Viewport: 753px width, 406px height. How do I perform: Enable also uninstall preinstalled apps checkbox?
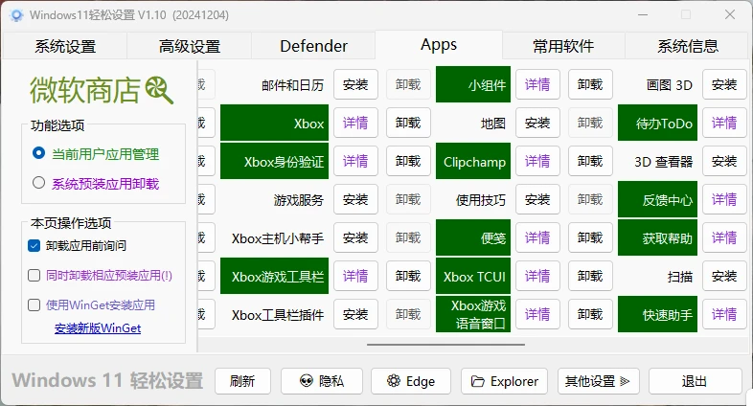tap(34, 276)
